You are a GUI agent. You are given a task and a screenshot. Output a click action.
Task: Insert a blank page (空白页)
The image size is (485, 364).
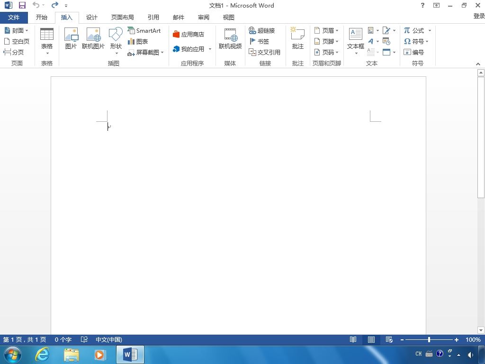coord(17,41)
